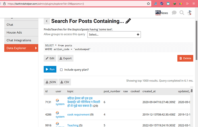Screen dimensions: 198x127
Task: Toggle Include query plan checkbox
Action: 61,70
